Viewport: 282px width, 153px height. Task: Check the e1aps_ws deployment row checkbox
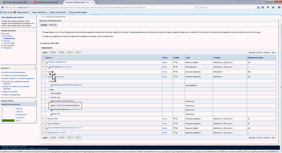click(x=43, y=76)
